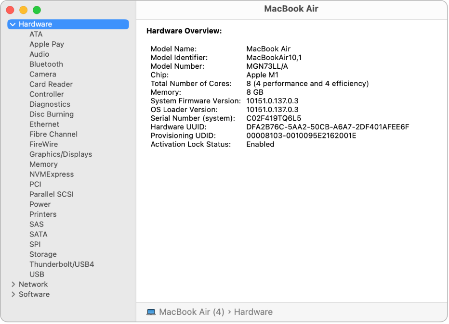The width and height of the screenshot is (449, 324).
Task: Click the MacBook Air computer icon in breadcrumb
Action: [151, 312]
